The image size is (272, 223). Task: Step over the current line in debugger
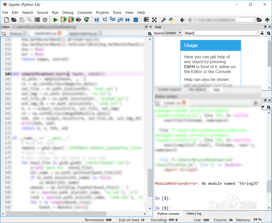105,20
